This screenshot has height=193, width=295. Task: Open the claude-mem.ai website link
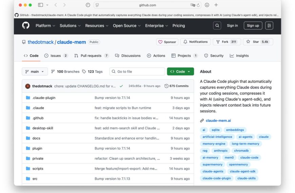click(x=218, y=121)
